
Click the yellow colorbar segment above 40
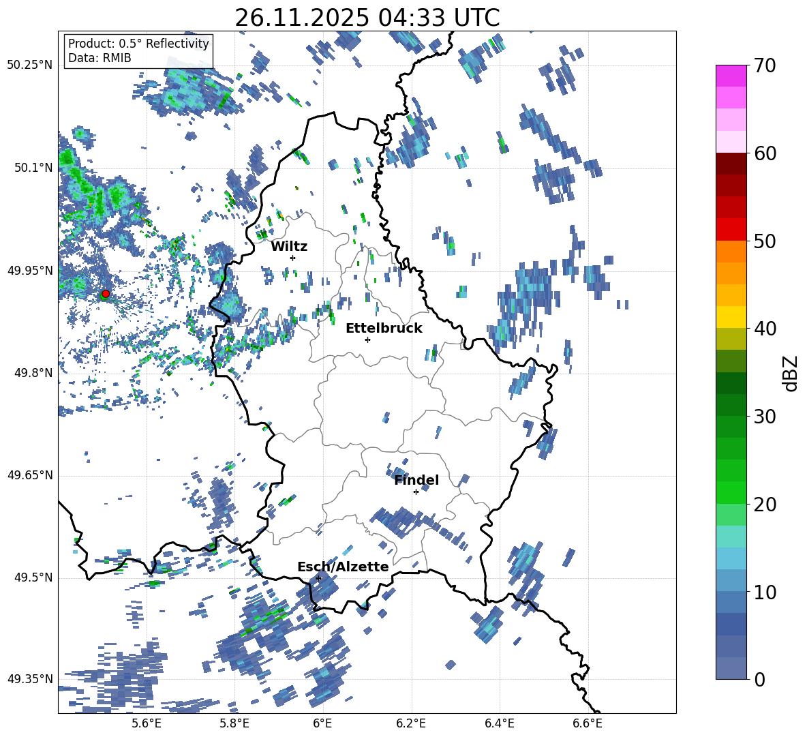tap(731, 317)
